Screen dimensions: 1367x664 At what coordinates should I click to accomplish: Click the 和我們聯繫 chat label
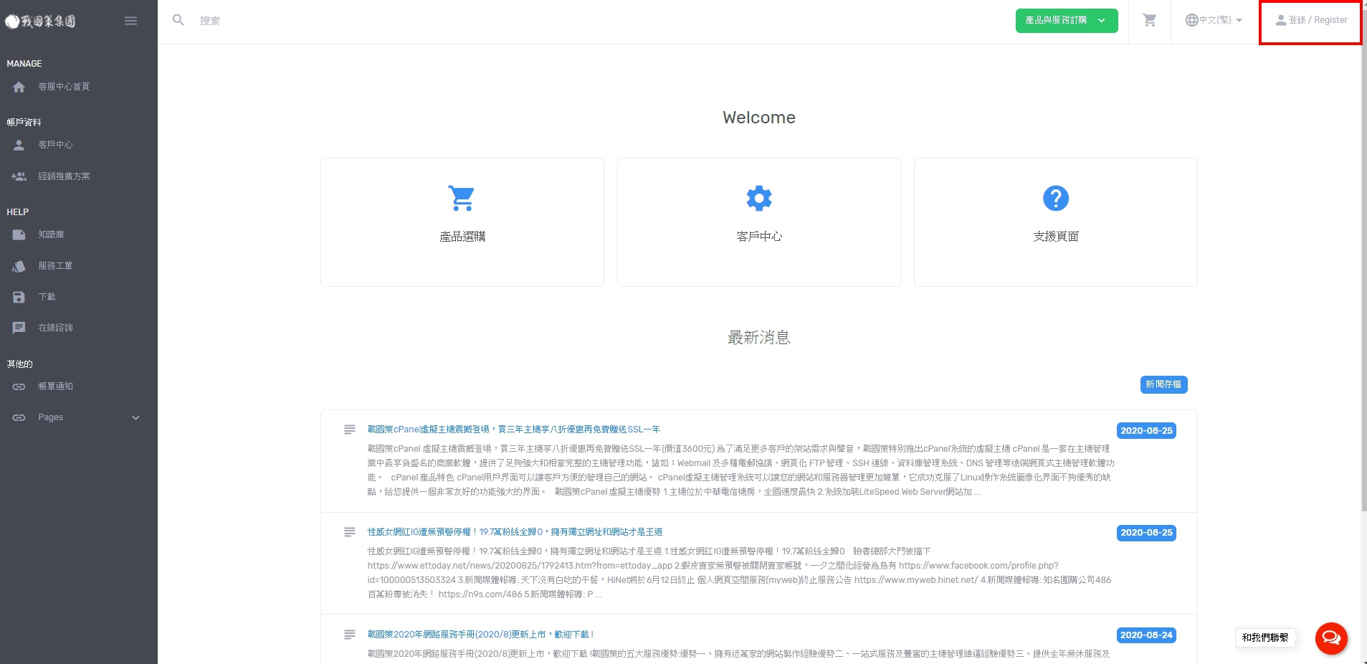tap(1265, 637)
